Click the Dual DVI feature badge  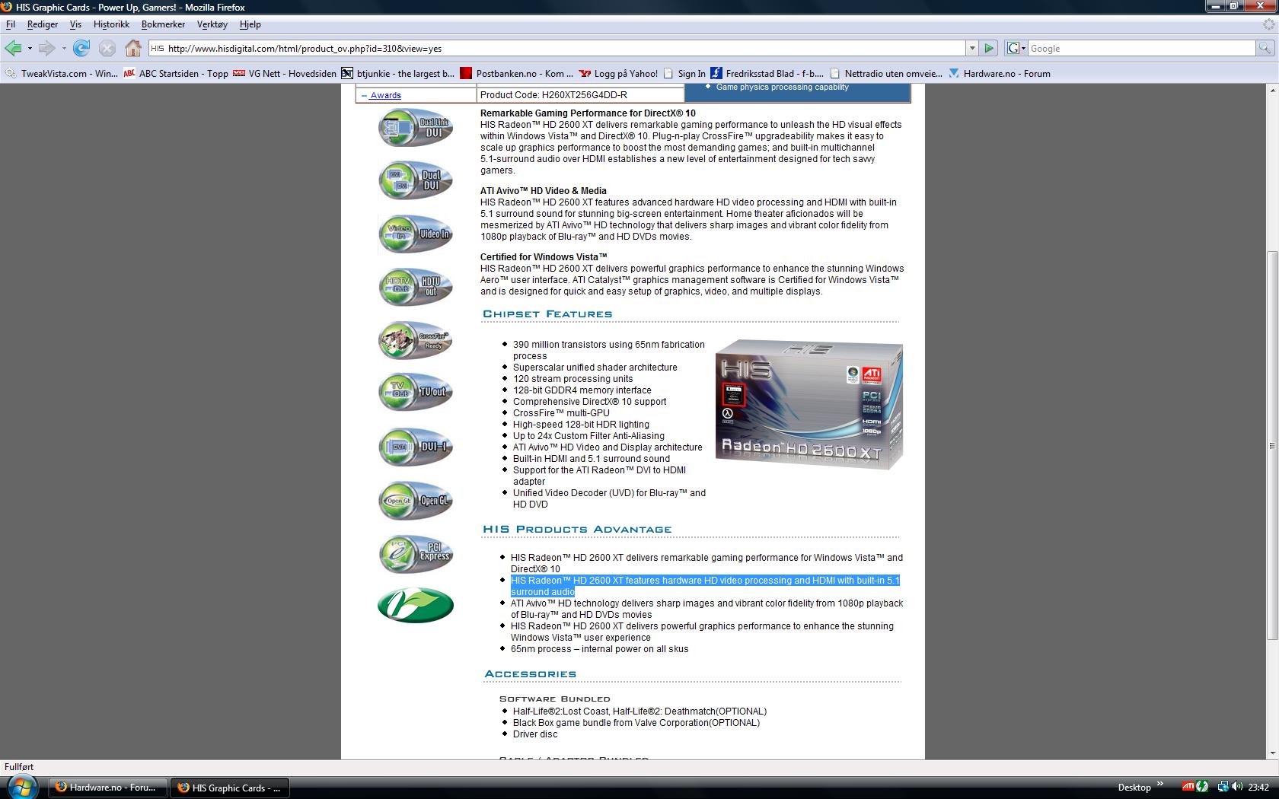tap(416, 180)
